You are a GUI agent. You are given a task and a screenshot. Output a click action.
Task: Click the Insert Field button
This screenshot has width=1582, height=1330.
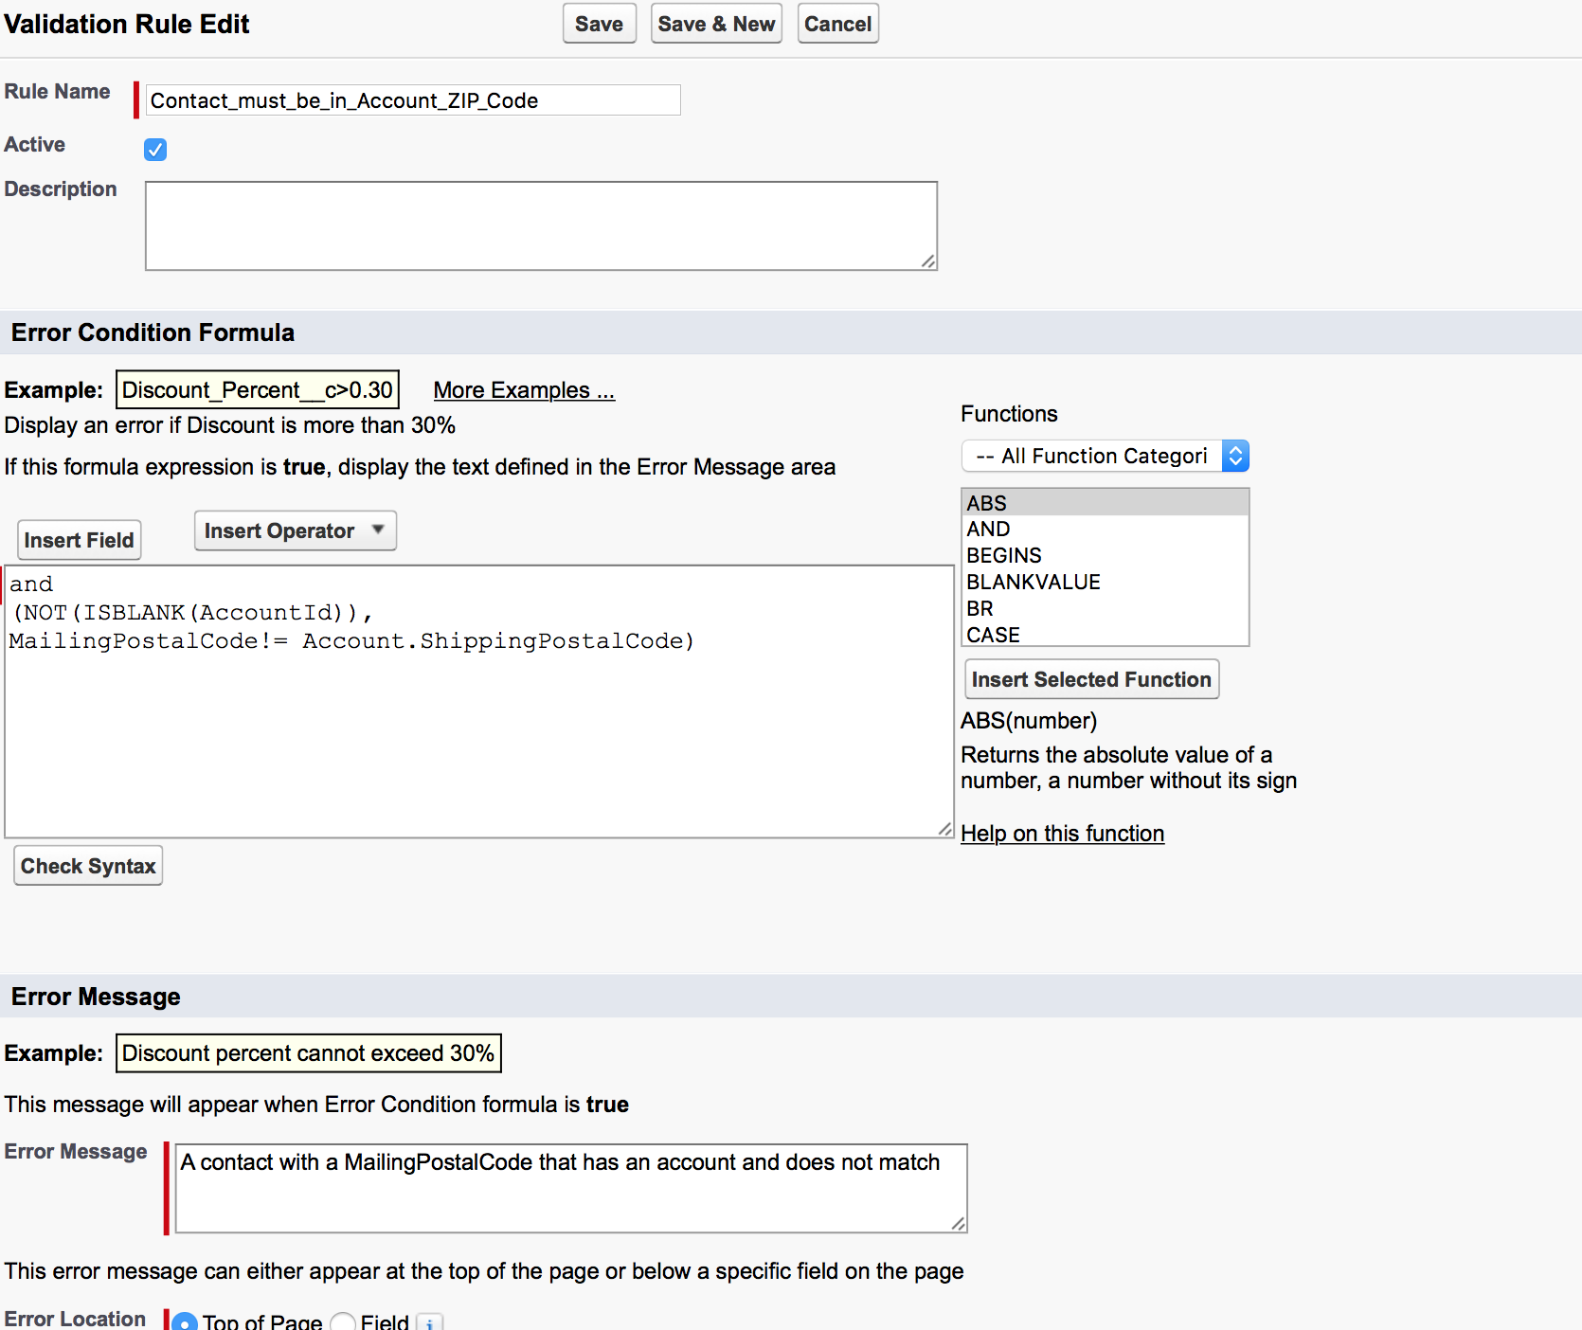80,541
